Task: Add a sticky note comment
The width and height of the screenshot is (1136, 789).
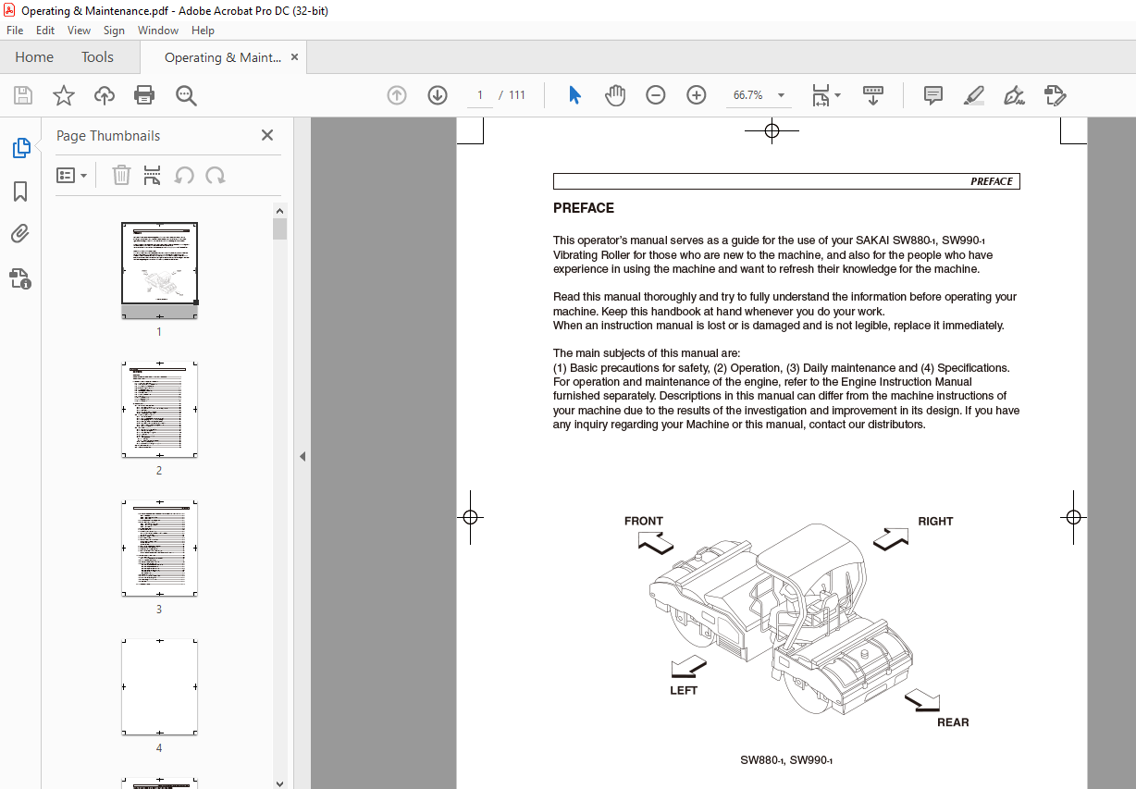Action: click(x=933, y=95)
